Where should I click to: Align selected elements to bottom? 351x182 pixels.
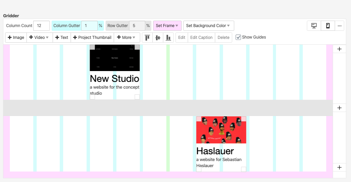tap(168, 38)
